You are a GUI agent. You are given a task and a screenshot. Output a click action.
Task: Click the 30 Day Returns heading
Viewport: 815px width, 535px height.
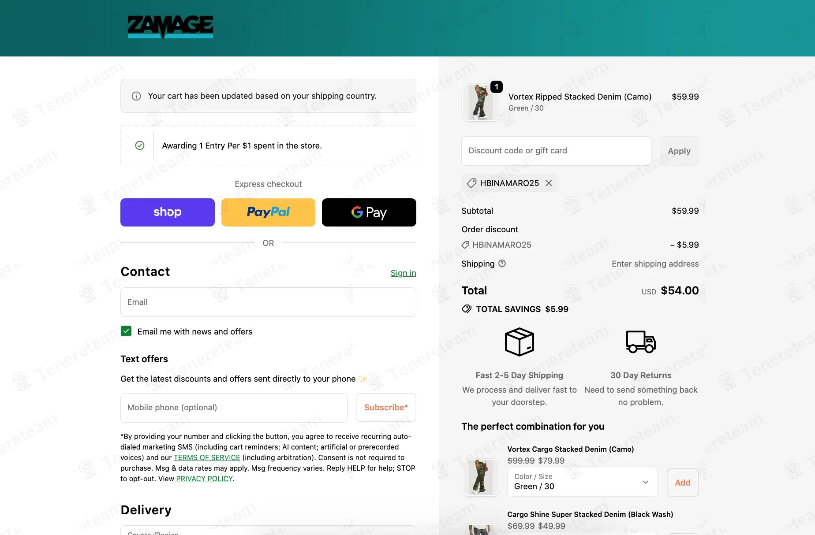(x=641, y=375)
